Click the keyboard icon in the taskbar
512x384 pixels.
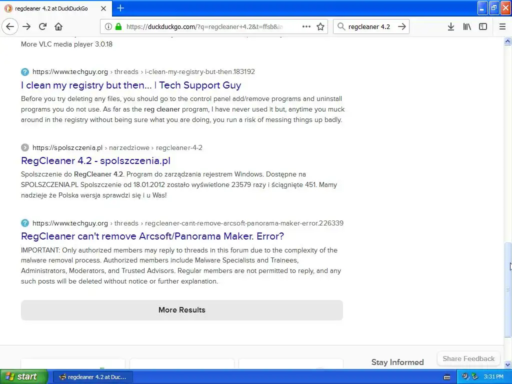click(x=447, y=377)
